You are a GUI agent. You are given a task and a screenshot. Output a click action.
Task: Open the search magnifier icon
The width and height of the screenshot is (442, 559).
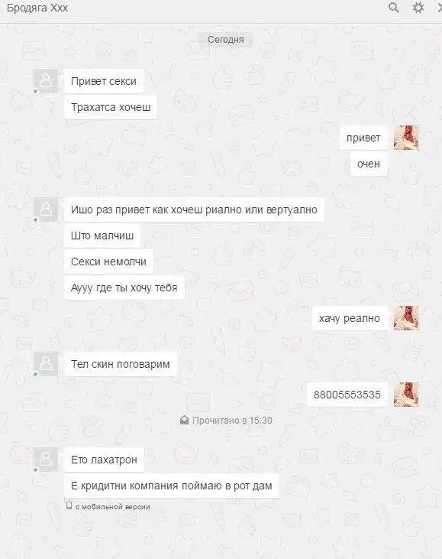[394, 8]
